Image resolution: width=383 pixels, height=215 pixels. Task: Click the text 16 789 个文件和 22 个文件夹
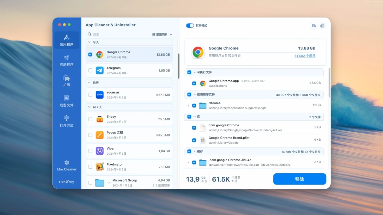pyautogui.click(x=301, y=152)
